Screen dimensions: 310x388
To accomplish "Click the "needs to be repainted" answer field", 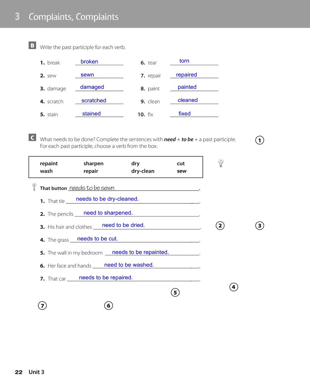I will tap(152, 253).
